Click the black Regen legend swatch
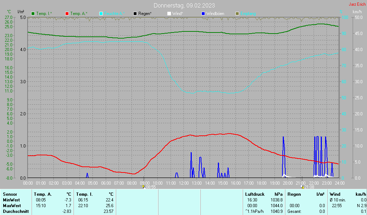This screenshot has width=367, height=215. coord(135,14)
